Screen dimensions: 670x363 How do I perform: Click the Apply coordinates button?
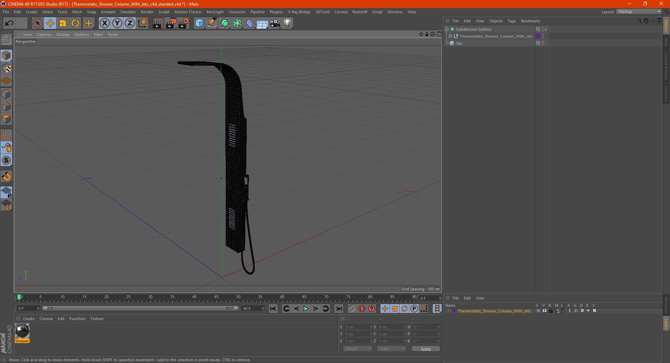point(426,349)
